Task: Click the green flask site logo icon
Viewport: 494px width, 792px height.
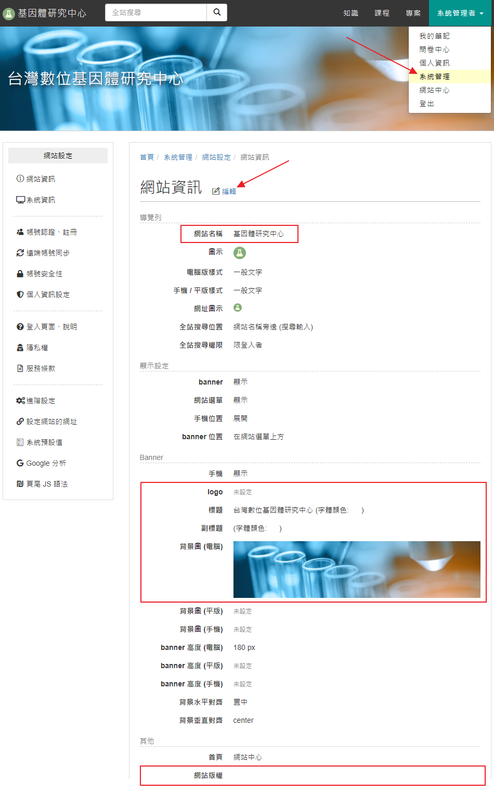Action: coord(8,14)
